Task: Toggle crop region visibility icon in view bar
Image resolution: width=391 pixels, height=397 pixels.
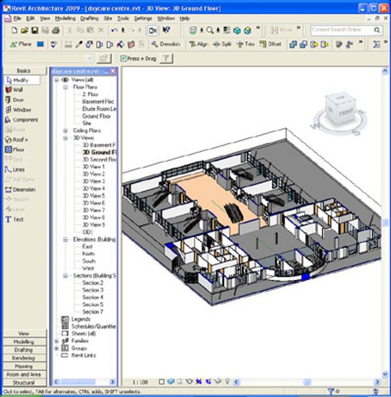Action: (x=208, y=381)
